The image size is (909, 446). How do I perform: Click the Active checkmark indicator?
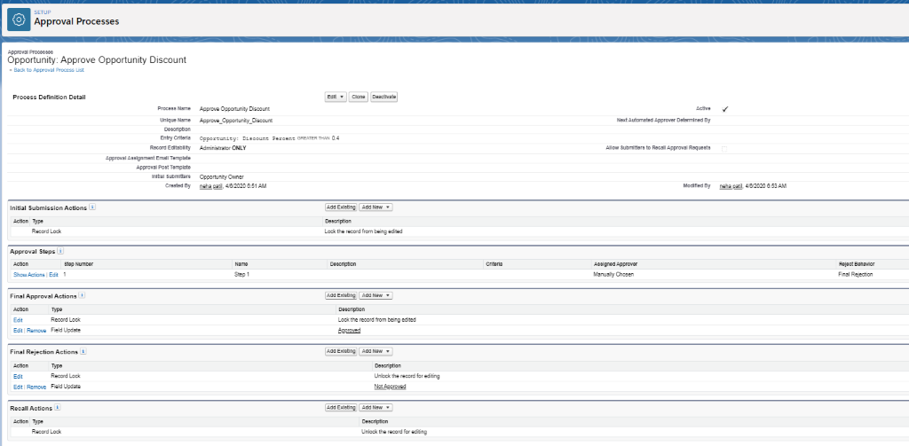tap(725, 108)
